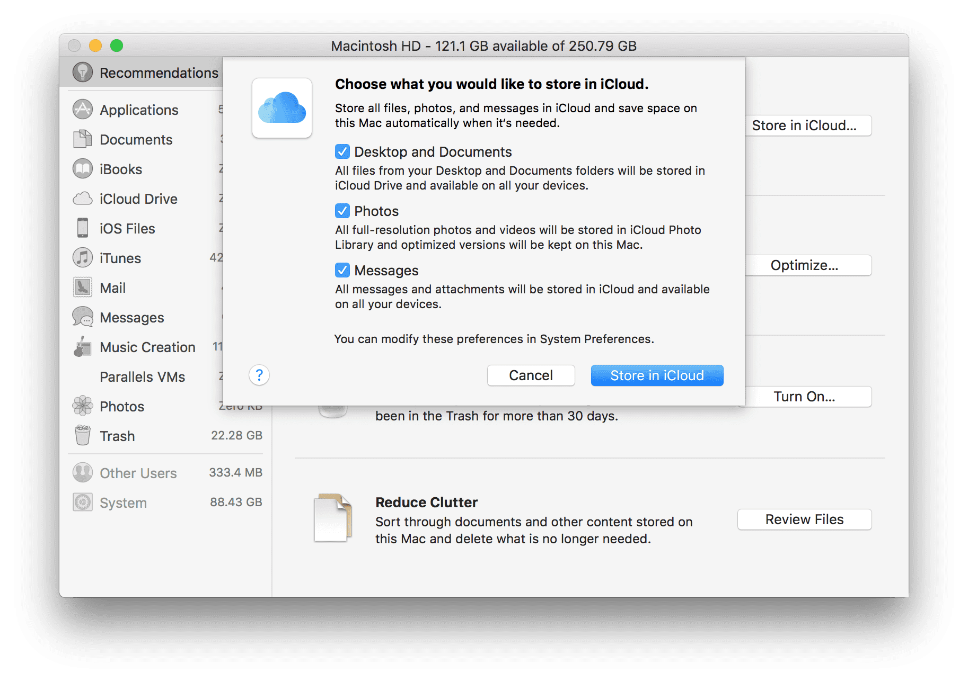Click the Messages speech bubble icon
The width and height of the screenshot is (968, 682).
[82, 317]
